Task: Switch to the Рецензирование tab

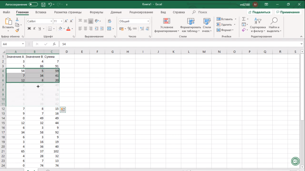Action: (x=141, y=12)
